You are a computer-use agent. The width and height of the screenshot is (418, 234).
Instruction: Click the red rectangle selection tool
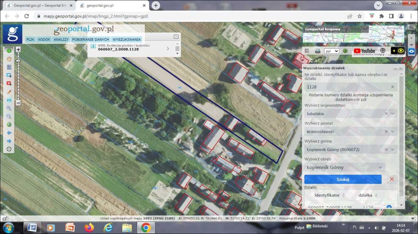tap(9, 84)
